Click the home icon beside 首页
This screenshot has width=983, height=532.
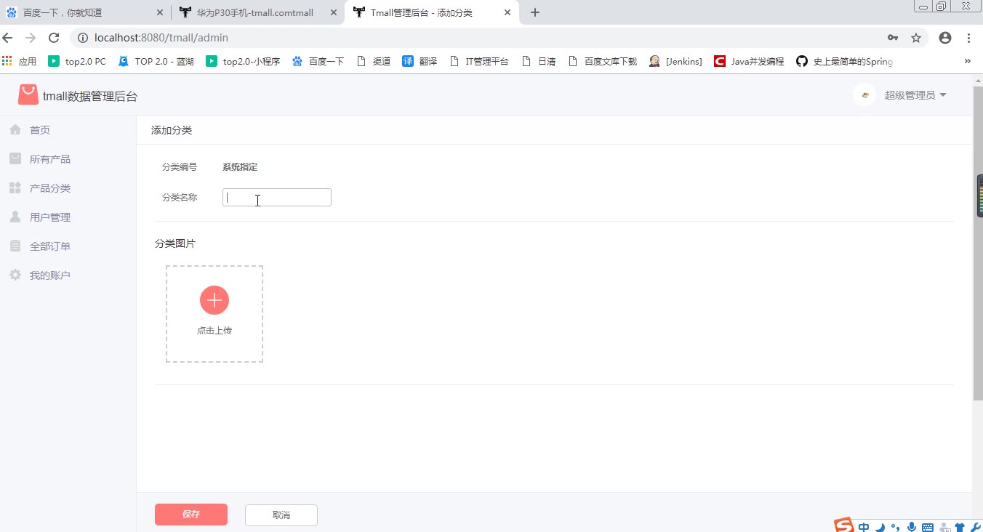coord(15,129)
